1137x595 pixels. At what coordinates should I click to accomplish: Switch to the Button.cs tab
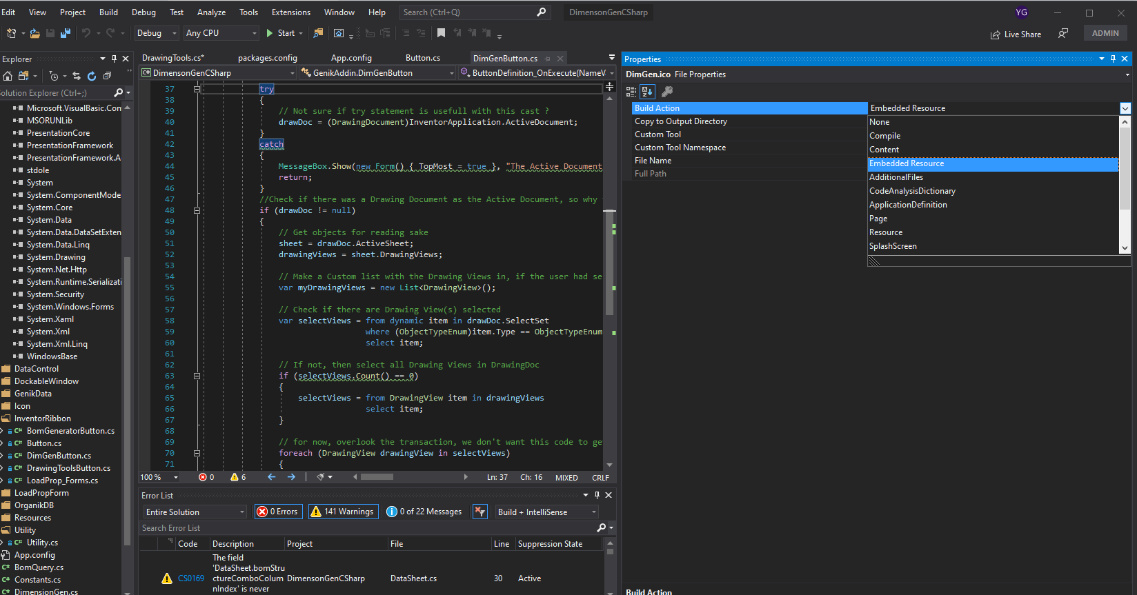pos(423,58)
